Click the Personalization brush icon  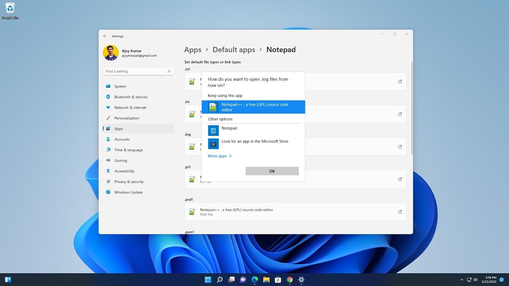tap(108, 118)
